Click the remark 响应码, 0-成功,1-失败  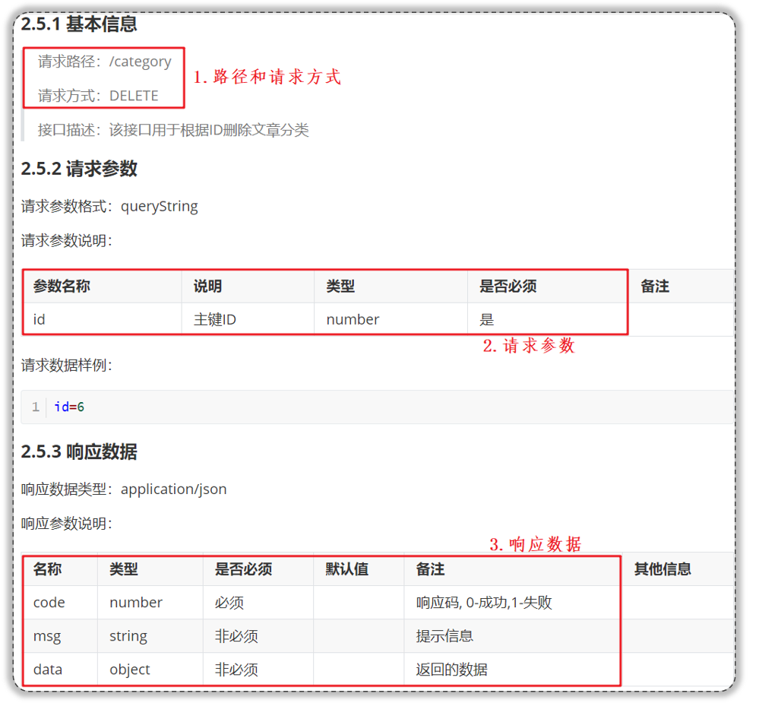pyautogui.click(x=484, y=602)
